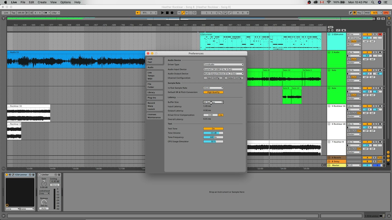The image size is (392, 220).
Task: Open All Ins input dropdown on EZdrumm
Action: (x=354, y=34)
